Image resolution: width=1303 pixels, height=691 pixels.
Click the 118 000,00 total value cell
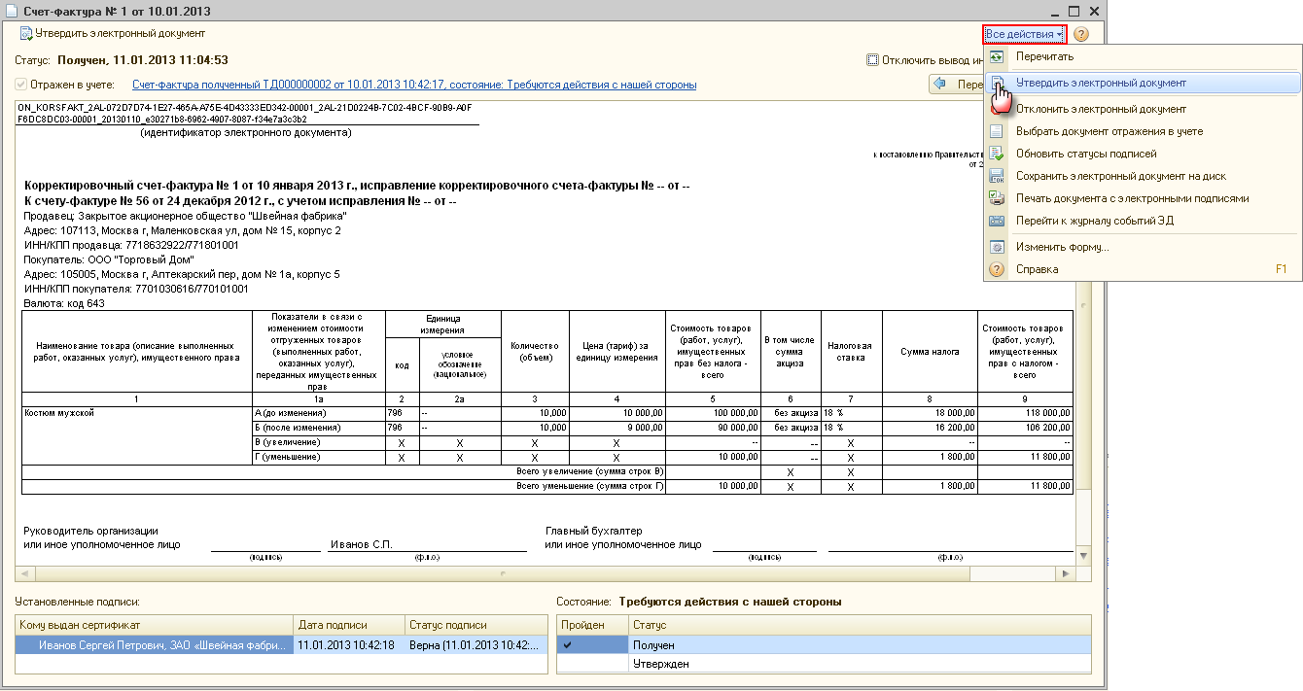(x=1025, y=413)
